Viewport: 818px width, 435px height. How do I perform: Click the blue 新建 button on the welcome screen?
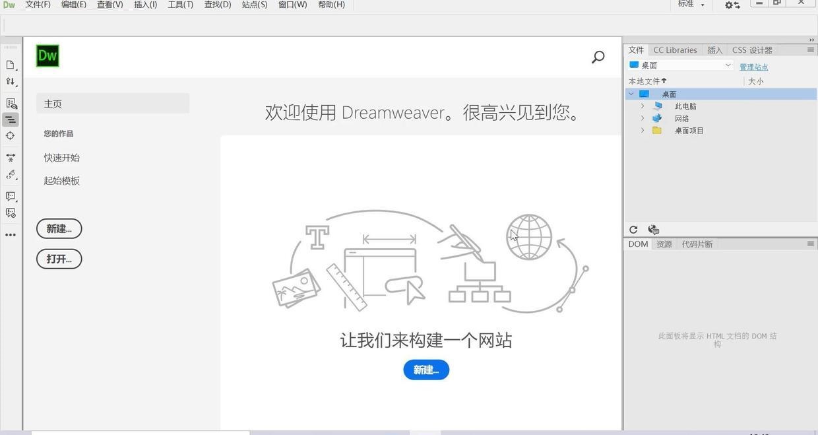[x=425, y=370]
